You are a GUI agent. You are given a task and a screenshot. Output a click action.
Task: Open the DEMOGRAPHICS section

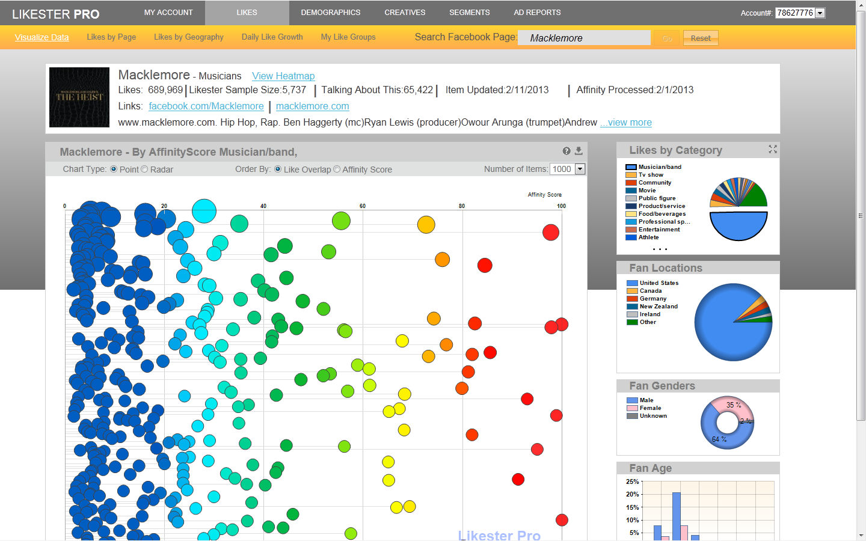pos(331,13)
